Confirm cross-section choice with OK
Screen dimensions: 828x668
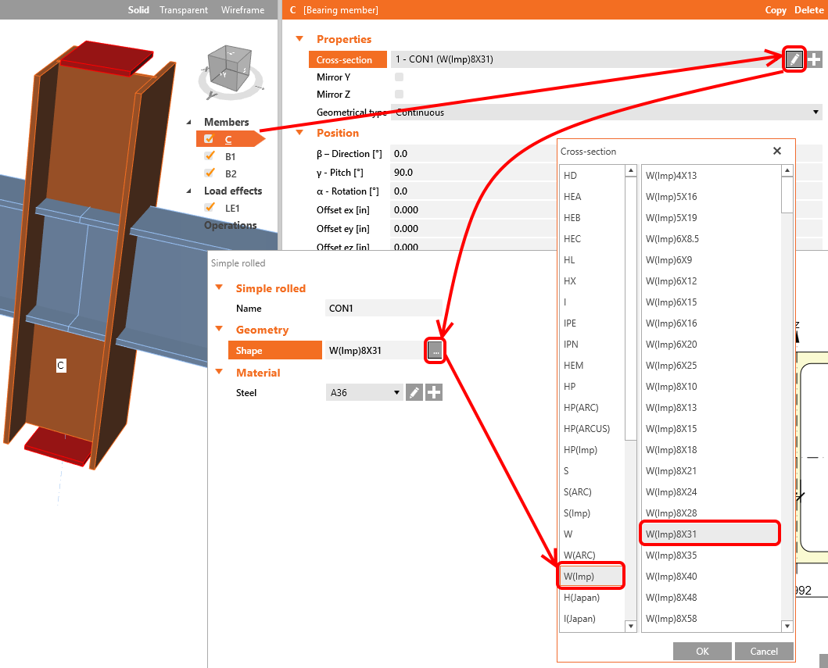pyautogui.click(x=702, y=651)
